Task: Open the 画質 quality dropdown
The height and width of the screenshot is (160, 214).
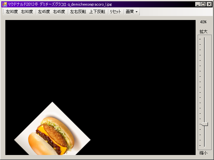Action: 132,12
